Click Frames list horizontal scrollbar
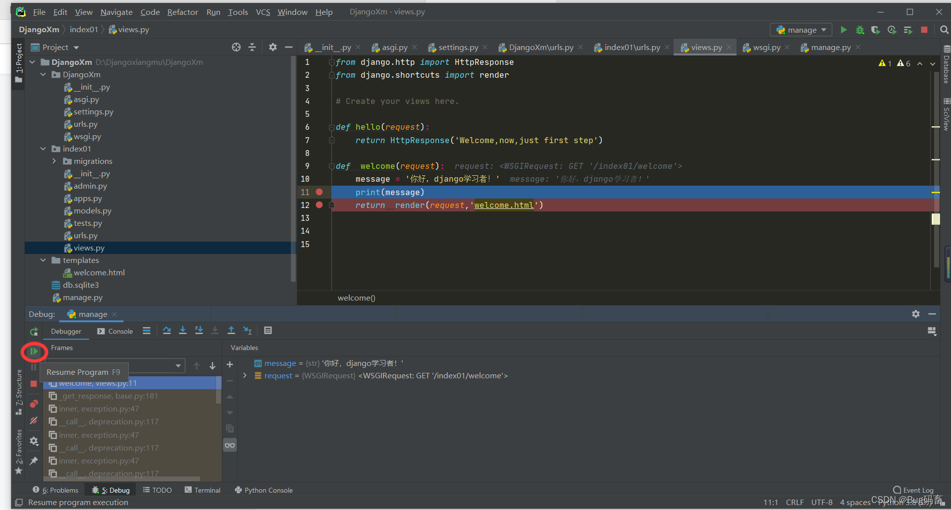 point(122,479)
